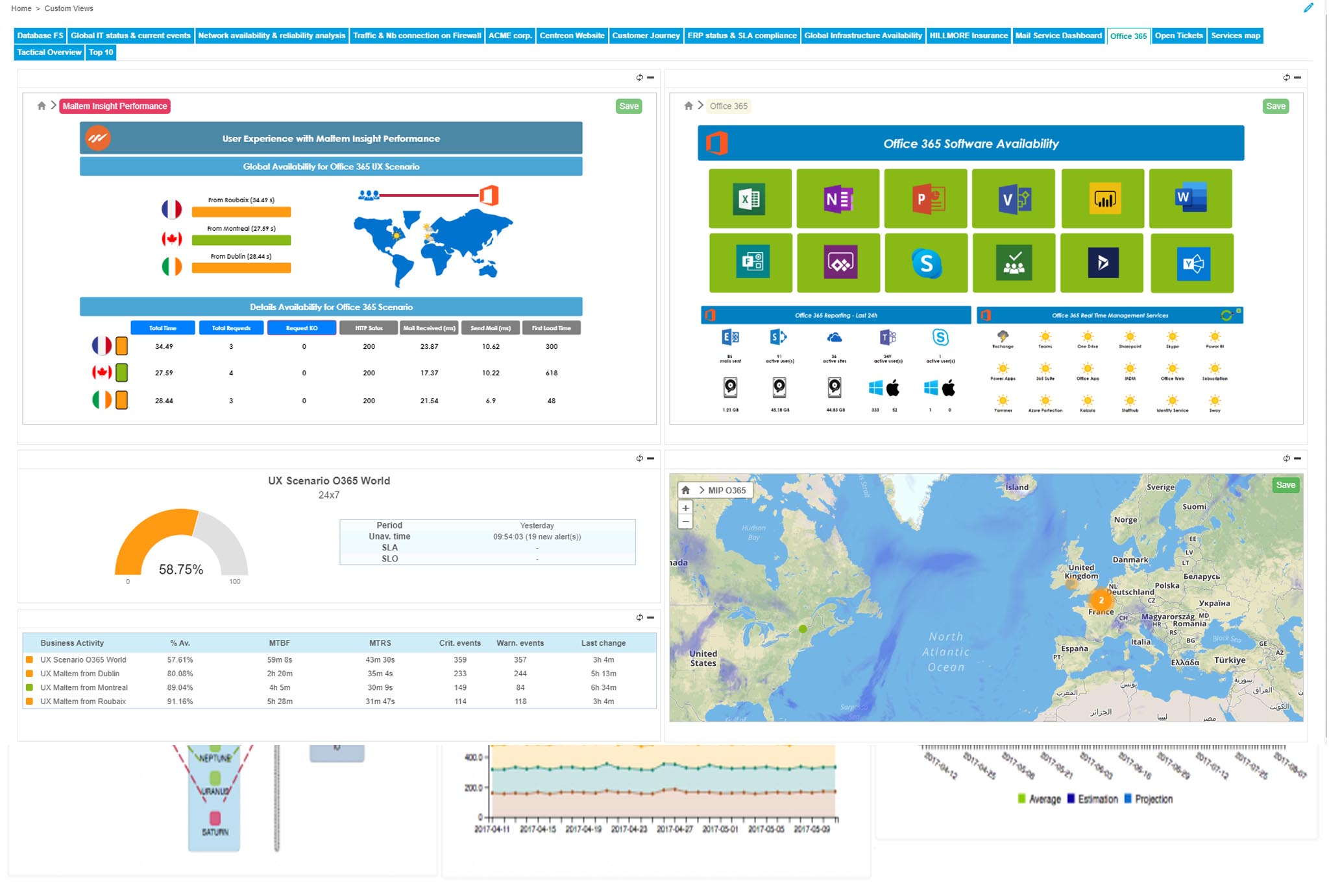Open the purple PowerApps tile
The image size is (1329, 885).
(838, 263)
